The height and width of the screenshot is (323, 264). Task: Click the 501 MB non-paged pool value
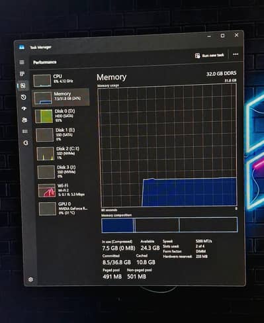click(136, 277)
